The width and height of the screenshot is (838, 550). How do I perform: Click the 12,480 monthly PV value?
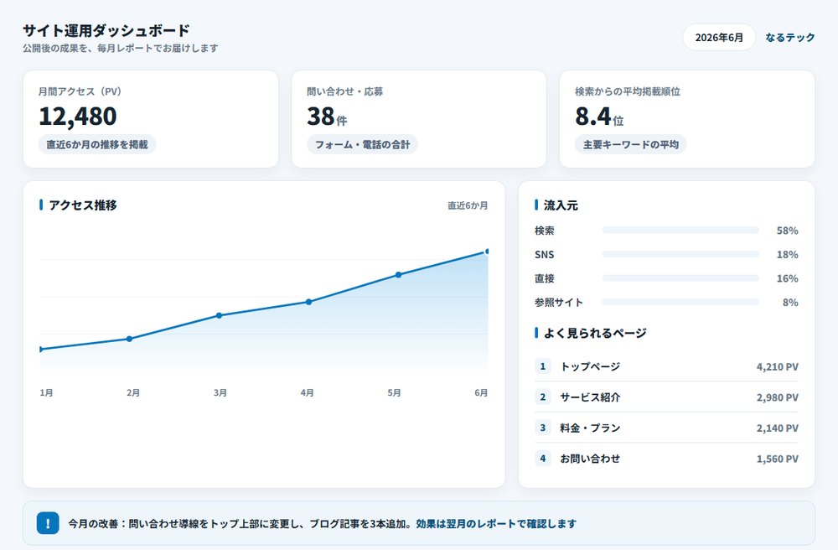(x=78, y=117)
